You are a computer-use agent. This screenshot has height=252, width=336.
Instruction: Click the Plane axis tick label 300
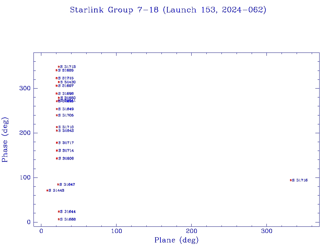[x=266, y=231]
